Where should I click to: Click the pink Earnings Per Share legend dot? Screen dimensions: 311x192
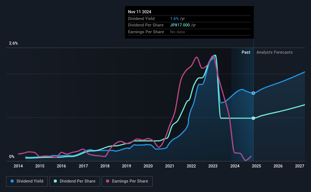(108, 181)
